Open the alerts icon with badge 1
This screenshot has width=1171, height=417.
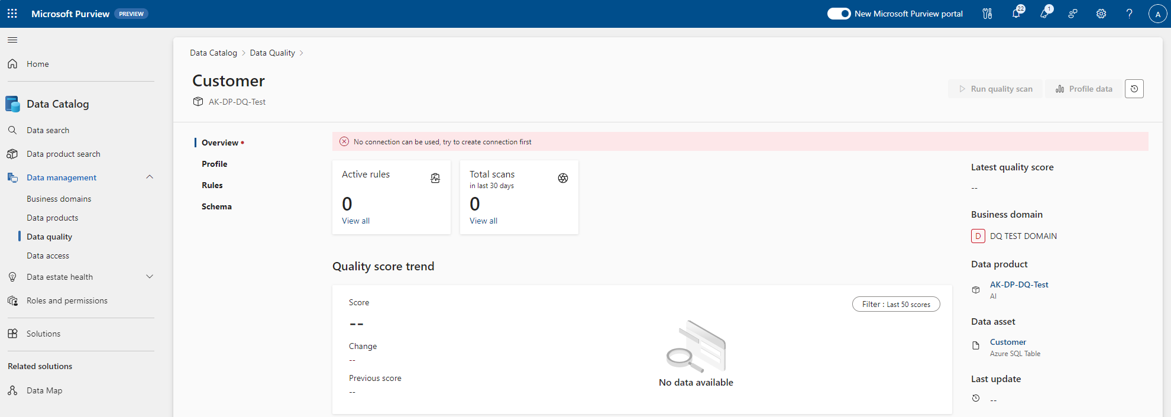coord(1045,13)
